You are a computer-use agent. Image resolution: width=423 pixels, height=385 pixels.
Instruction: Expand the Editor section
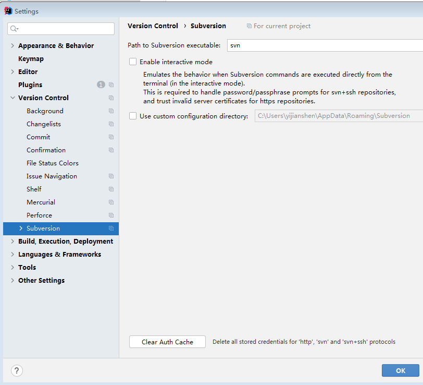[13, 71]
